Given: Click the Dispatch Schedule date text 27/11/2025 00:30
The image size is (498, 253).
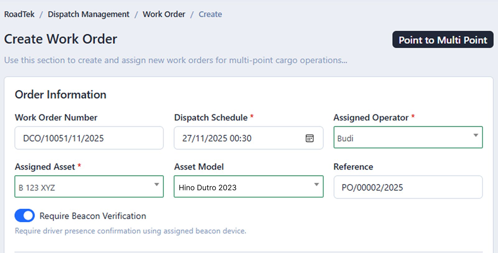Looking at the screenshot, I should [217, 138].
